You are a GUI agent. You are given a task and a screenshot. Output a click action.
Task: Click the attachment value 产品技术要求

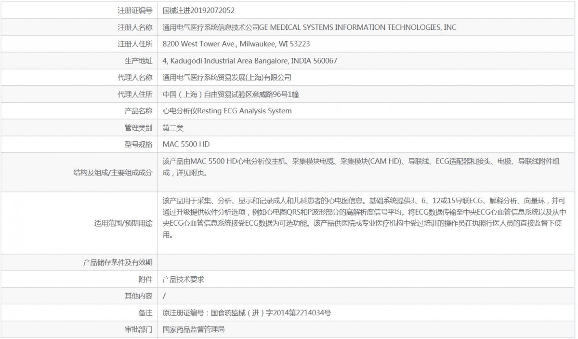(184, 279)
